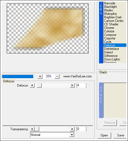Click the Transparency value input field
Image resolution: width=128 pixels, height=141 pixels.
81,129
